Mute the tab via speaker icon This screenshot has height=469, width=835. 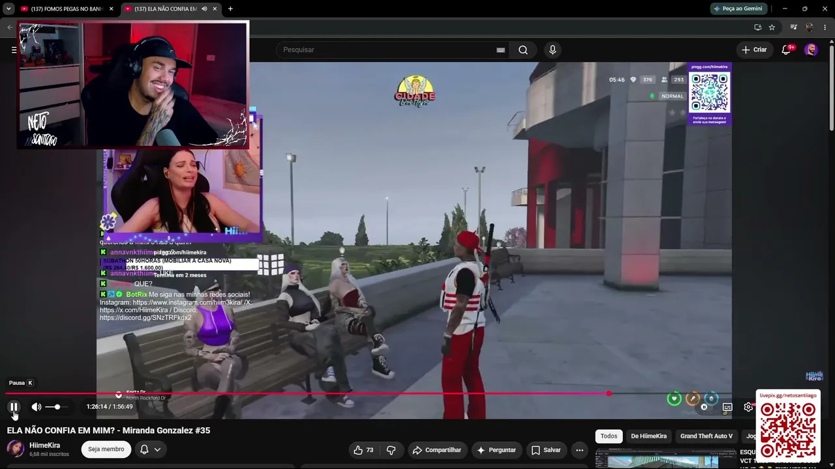(x=204, y=9)
